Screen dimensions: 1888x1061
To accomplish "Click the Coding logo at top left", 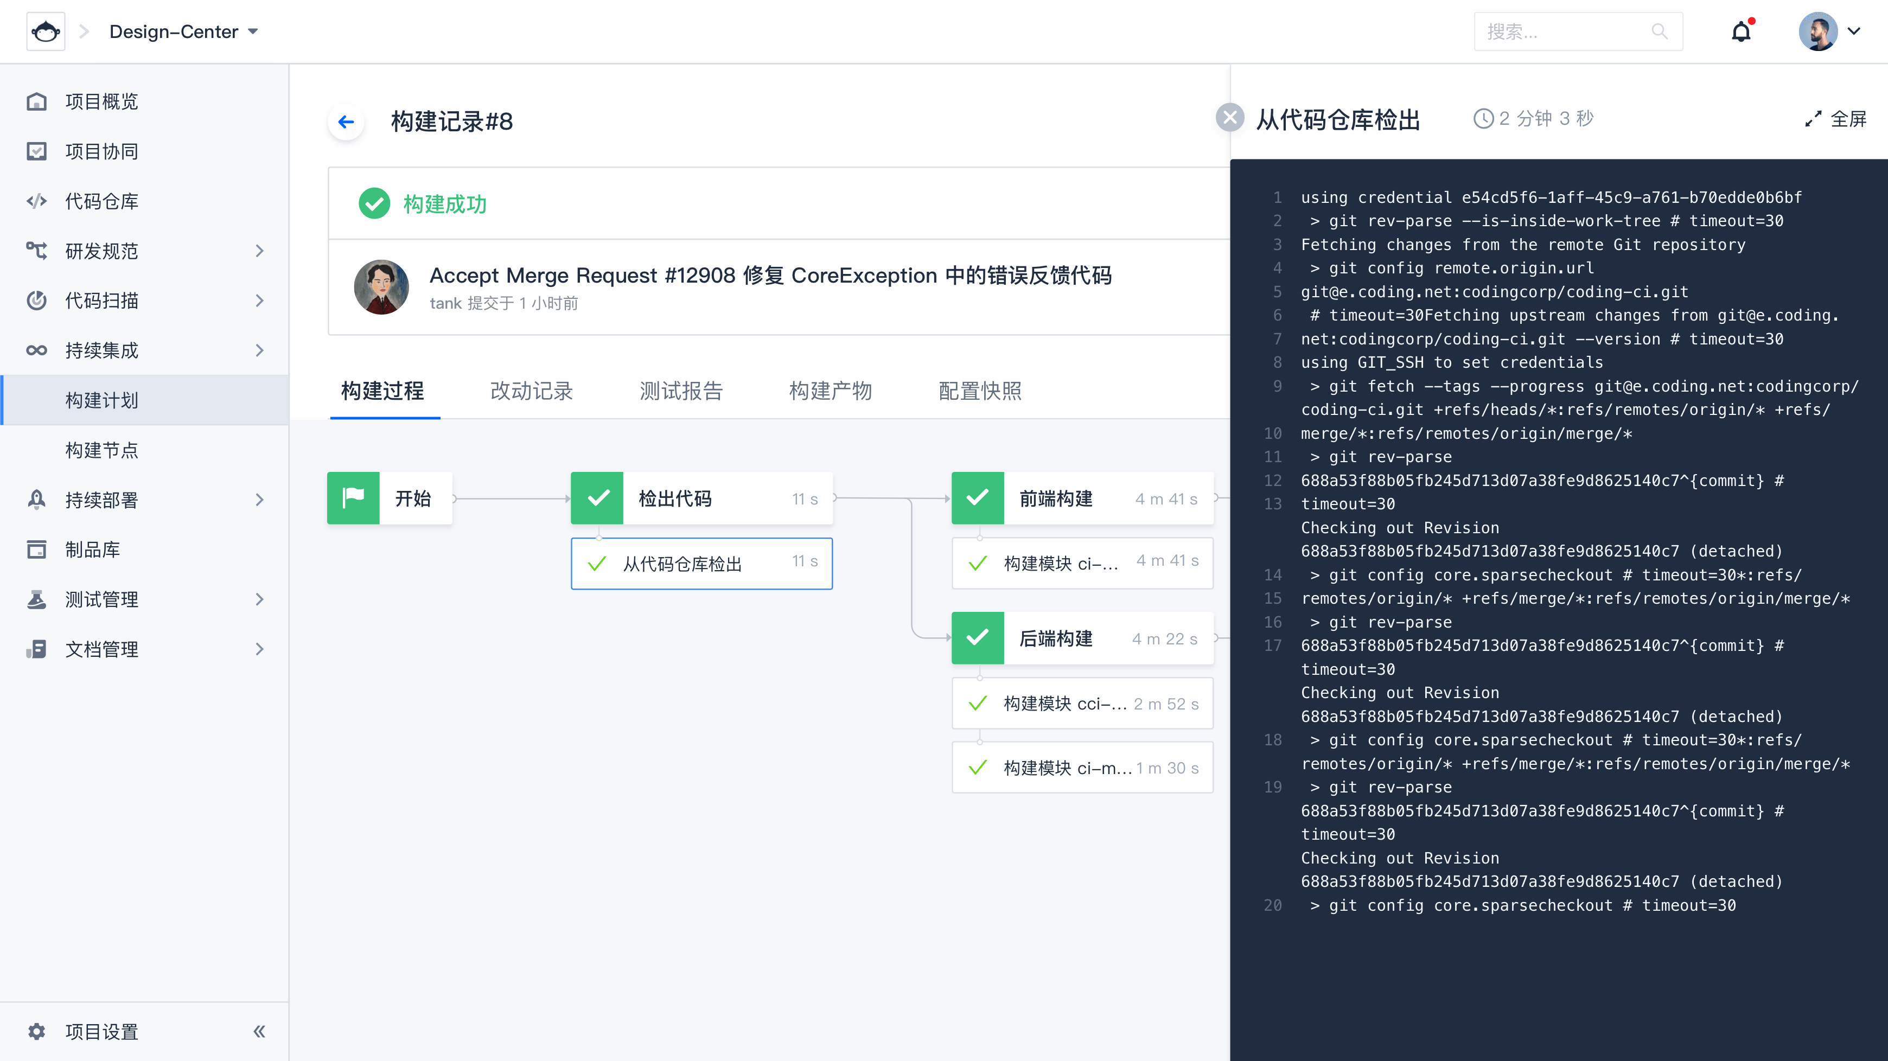I will [46, 31].
